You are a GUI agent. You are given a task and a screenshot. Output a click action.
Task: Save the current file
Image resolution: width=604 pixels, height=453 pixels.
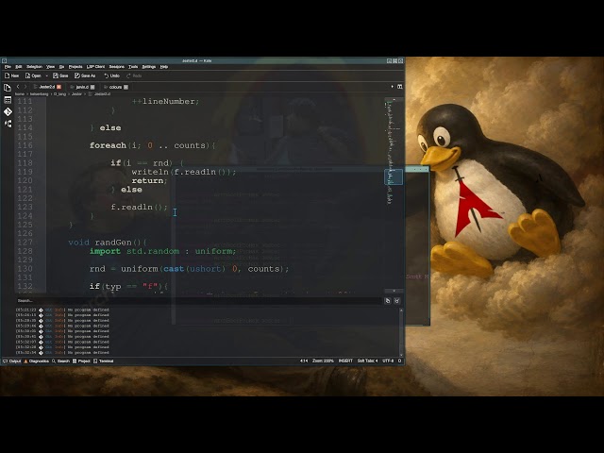coord(60,75)
